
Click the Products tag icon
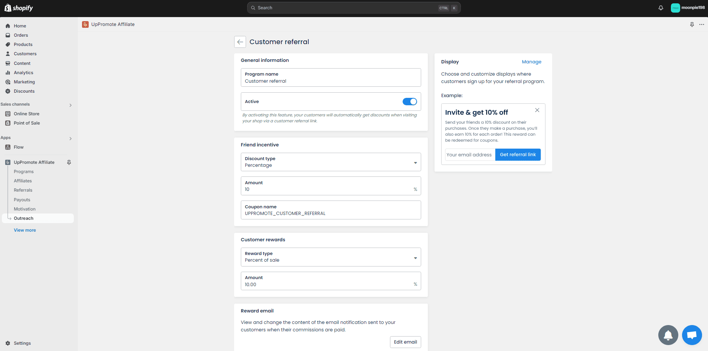tap(8, 44)
